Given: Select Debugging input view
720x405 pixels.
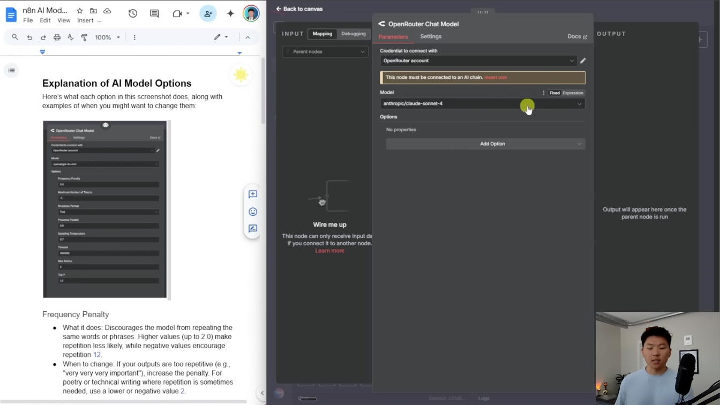Looking at the screenshot, I should coord(354,34).
